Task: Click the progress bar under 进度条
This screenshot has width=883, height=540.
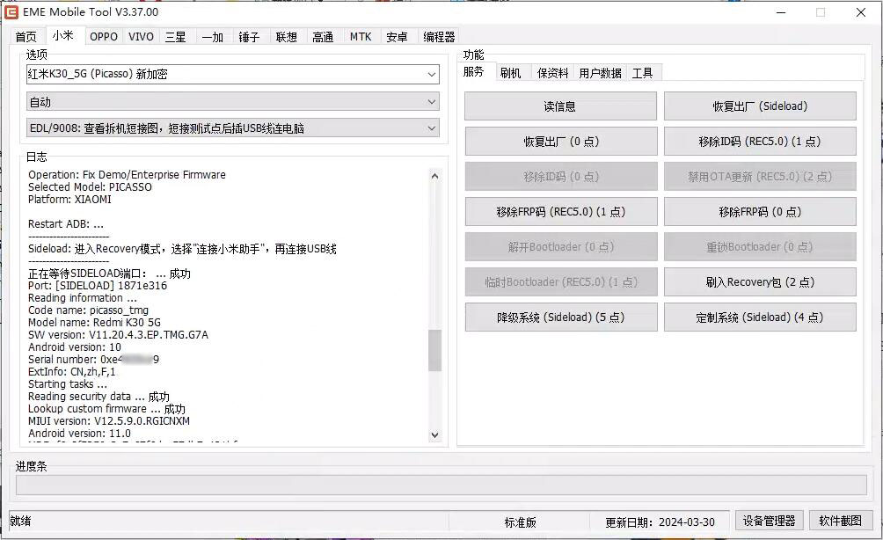Action: [x=441, y=485]
